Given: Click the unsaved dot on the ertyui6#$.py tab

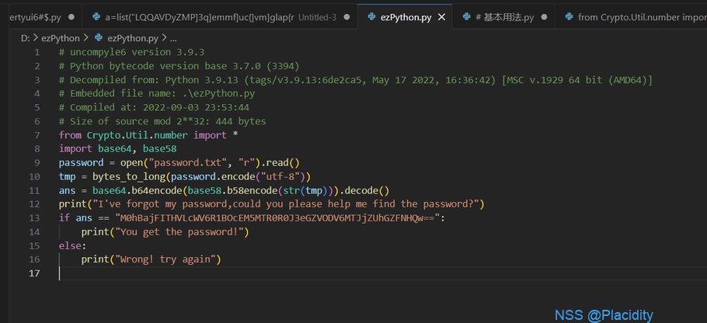Looking at the screenshot, I should [71, 17].
